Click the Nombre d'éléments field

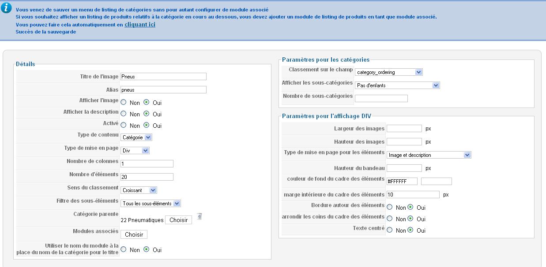pyautogui.click(x=147, y=177)
